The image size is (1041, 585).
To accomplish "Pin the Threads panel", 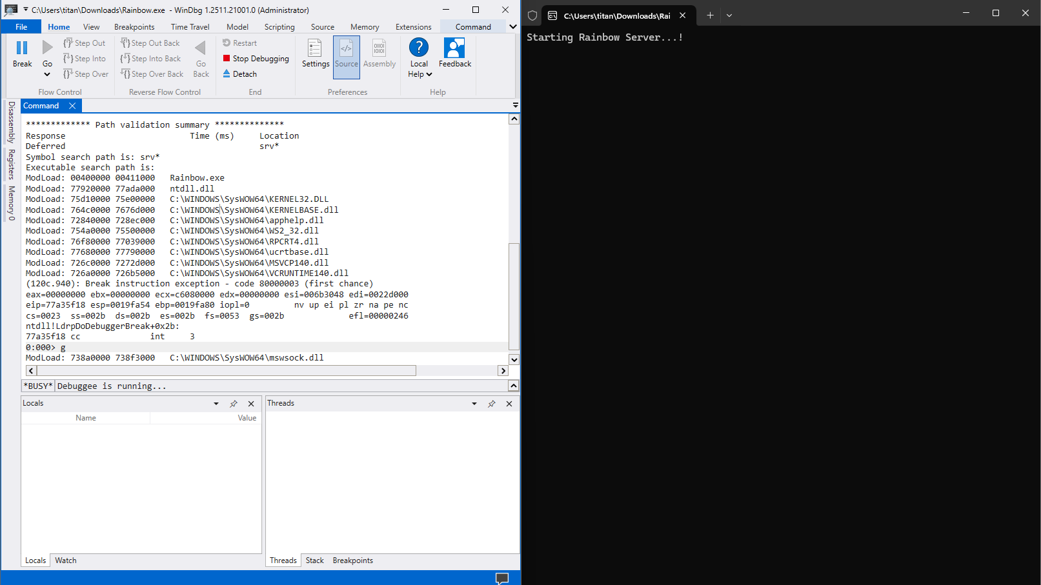I will point(492,404).
